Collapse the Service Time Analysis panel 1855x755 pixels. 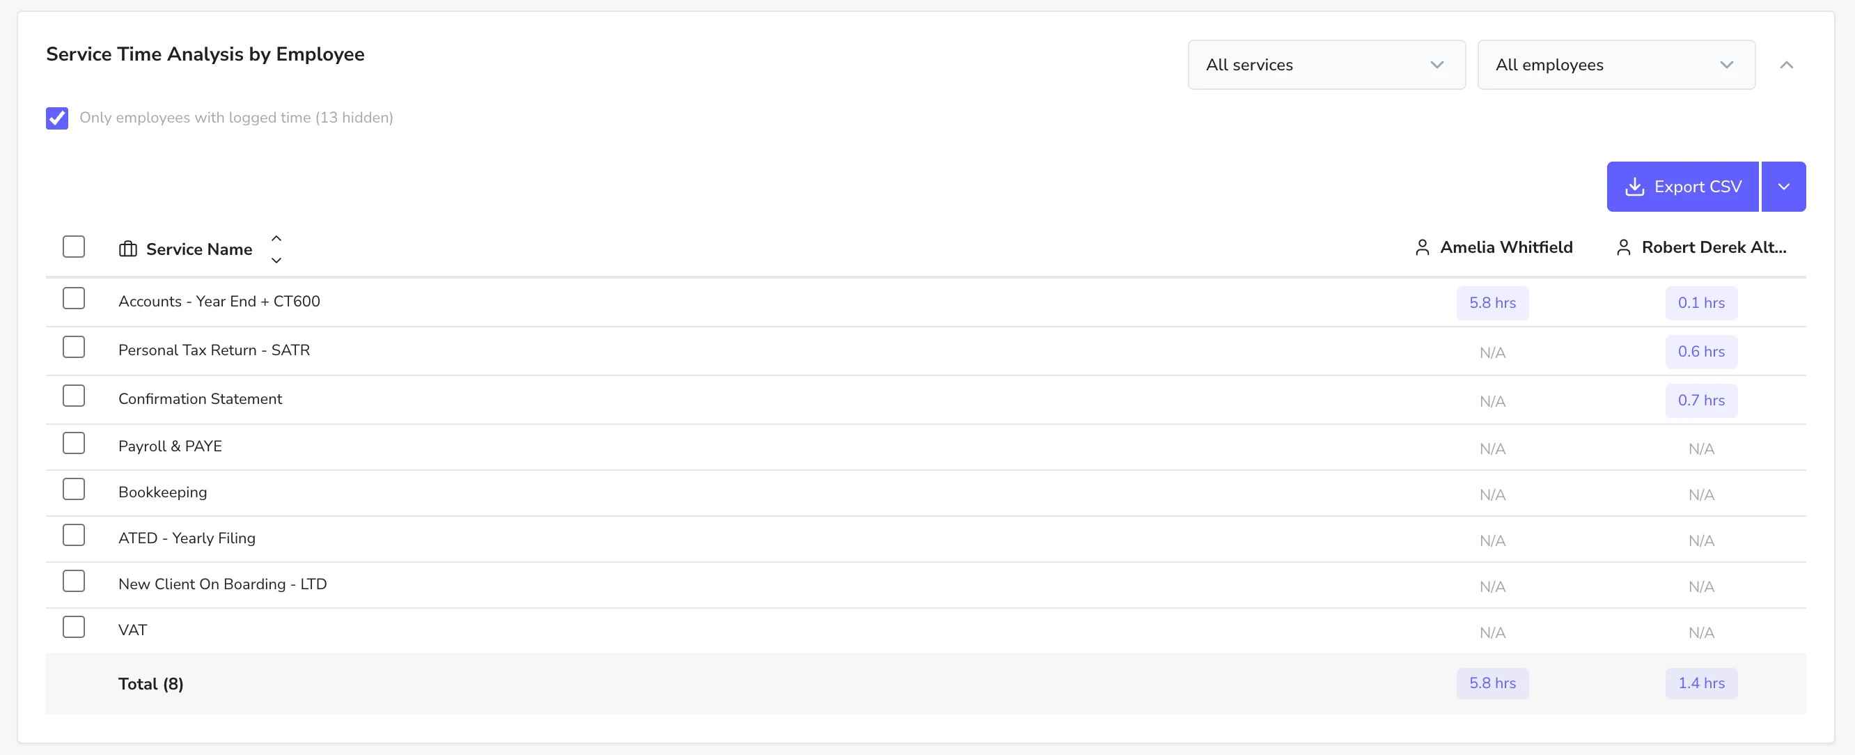(x=1787, y=65)
